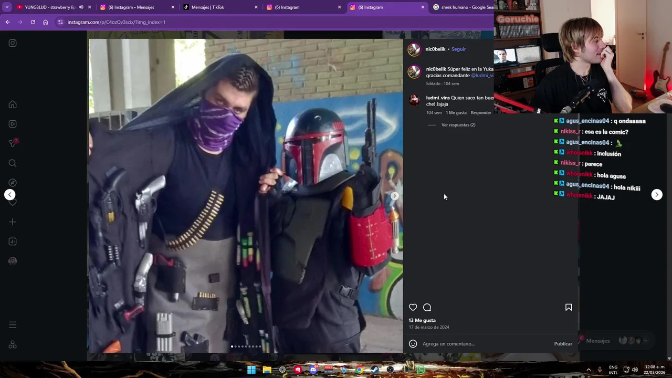672x378 pixels.
Task: Reply to ludmi_vins comment with Responder
Action: click(481, 113)
